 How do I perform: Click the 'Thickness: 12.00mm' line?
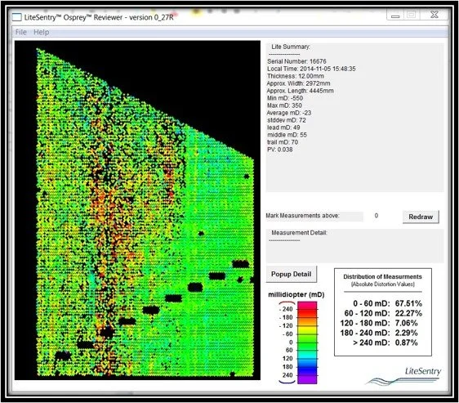[296, 76]
